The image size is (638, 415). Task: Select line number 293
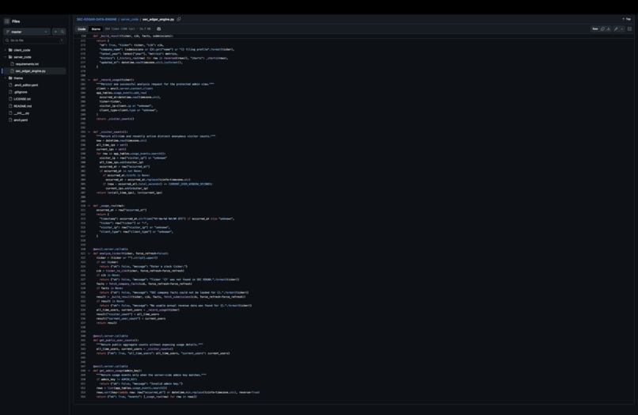point(83,132)
